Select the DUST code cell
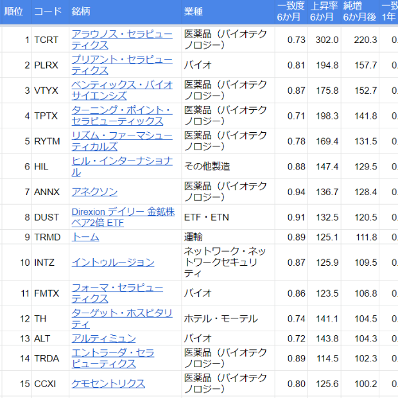This screenshot has width=398, height=398. [50, 217]
